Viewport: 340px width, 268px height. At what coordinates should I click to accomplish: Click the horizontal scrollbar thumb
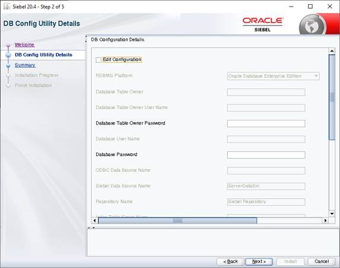177,221
